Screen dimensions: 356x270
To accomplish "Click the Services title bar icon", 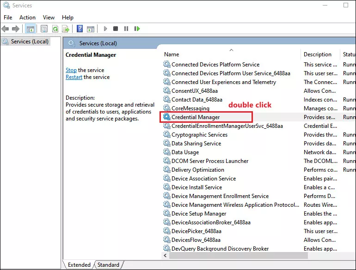I will [6, 5].
